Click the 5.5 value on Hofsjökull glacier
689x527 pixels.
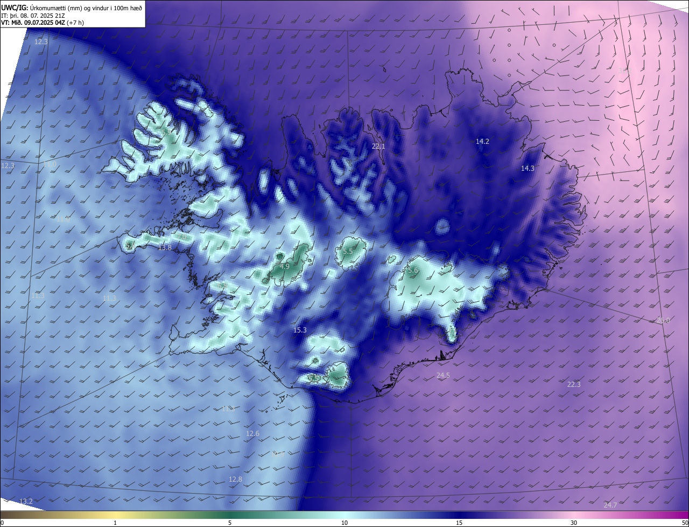348,252
